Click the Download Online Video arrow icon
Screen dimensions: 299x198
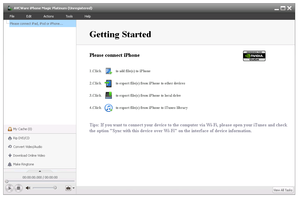pyautogui.click(x=10, y=155)
